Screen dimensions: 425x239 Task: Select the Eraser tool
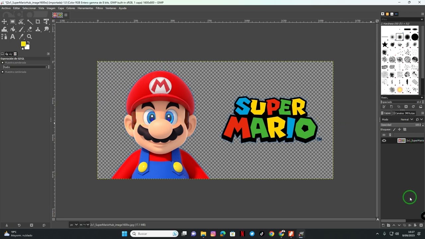[x=30, y=29]
